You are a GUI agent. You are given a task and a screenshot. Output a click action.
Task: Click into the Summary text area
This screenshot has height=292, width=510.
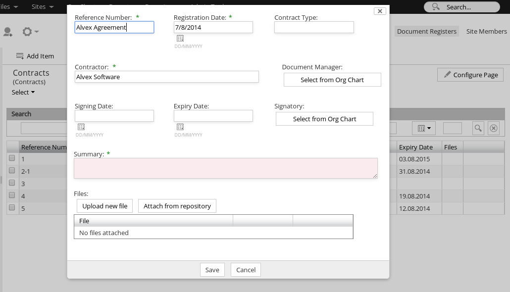point(225,168)
